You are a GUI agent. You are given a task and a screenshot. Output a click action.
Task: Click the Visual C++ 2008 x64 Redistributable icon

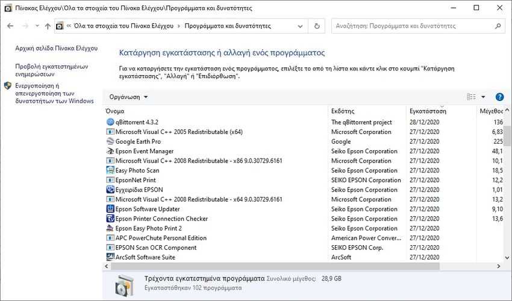point(110,199)
